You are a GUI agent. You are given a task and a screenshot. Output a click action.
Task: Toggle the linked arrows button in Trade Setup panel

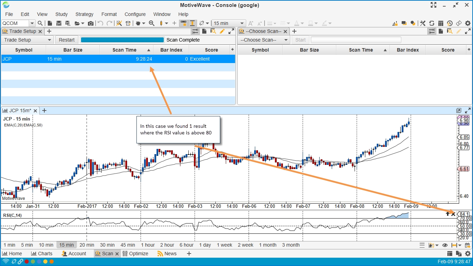[x=195, y=31]
